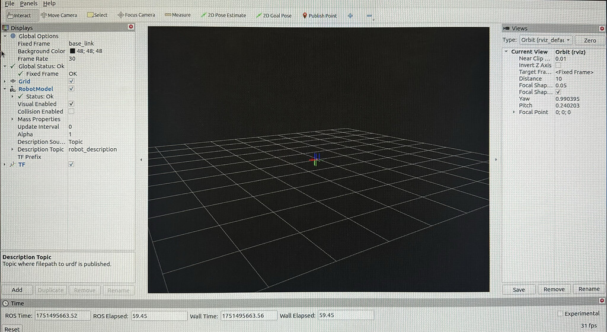Click the Zero button in Views
Viewport: 607px width, 332px height.
(590, 40)
